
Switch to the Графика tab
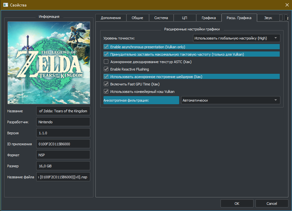click(x=209, y=18)
